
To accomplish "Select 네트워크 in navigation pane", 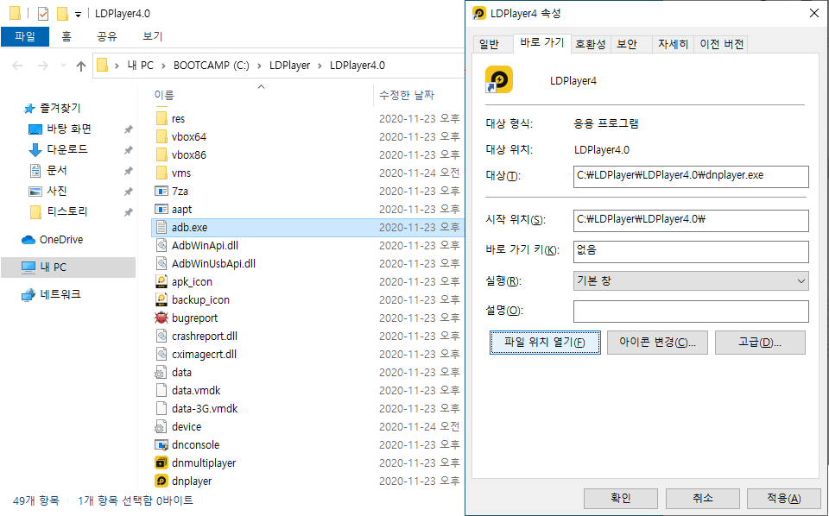I will (60, 294).
